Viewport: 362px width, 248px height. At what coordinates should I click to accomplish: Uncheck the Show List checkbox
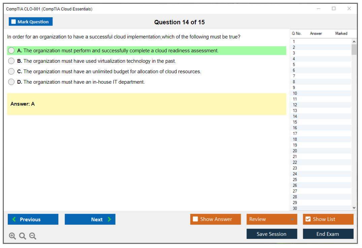tap(308, 219)
